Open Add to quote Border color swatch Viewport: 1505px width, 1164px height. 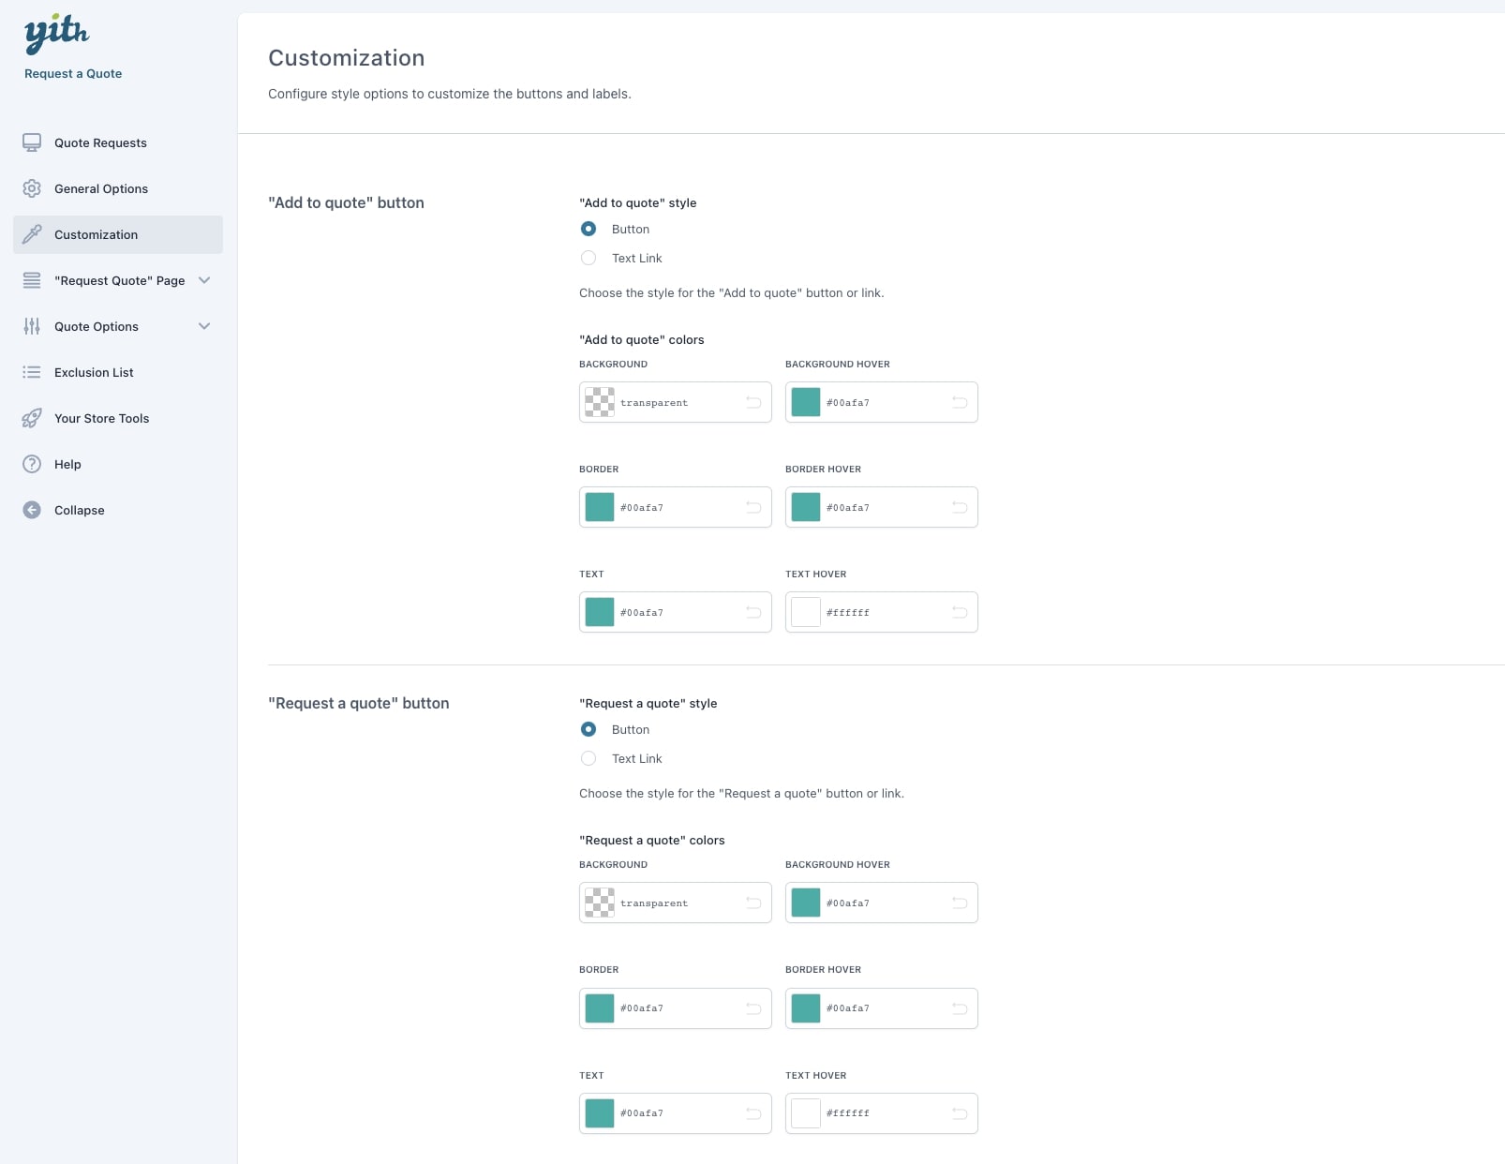[600, 507]
